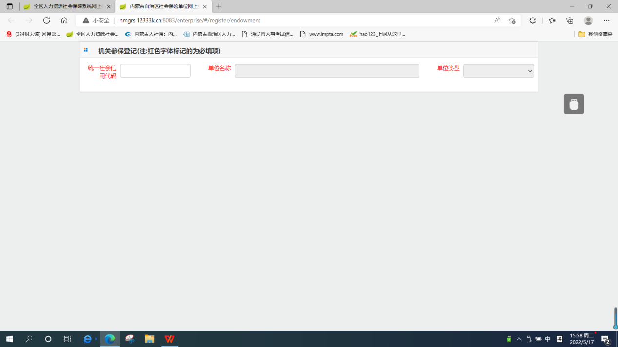Toggle the Chinese input method indicator 中

point(548,339)
